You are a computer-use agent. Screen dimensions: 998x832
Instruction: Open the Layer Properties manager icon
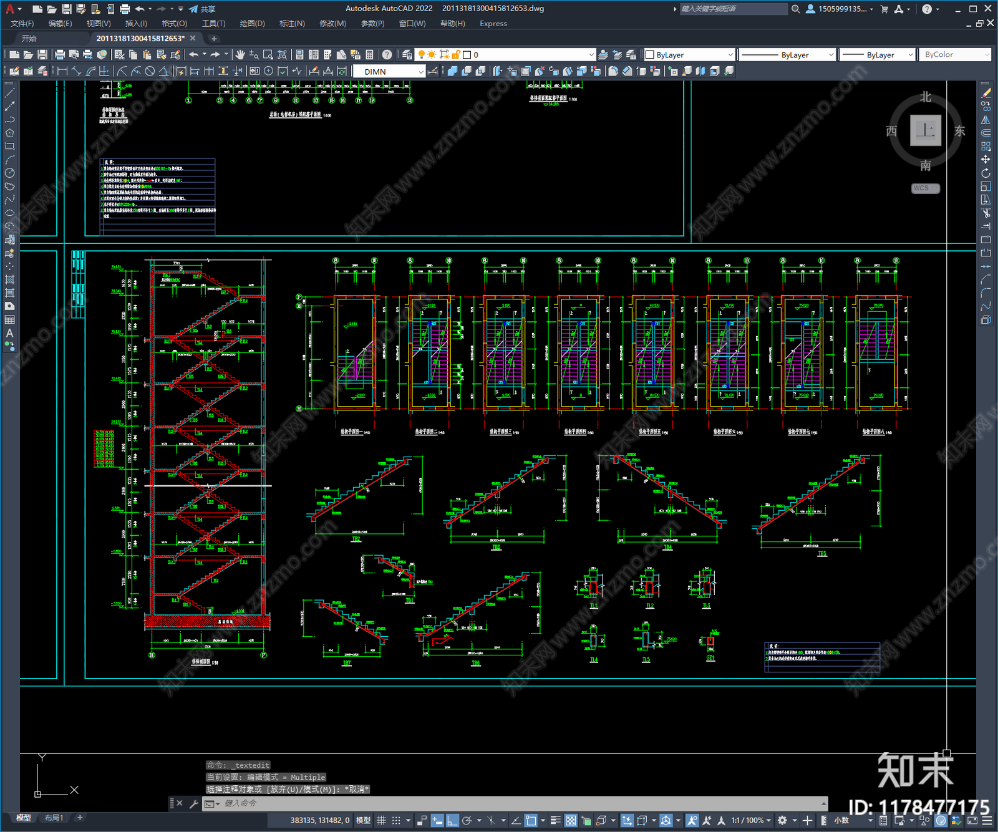click(x=407, y=55)
